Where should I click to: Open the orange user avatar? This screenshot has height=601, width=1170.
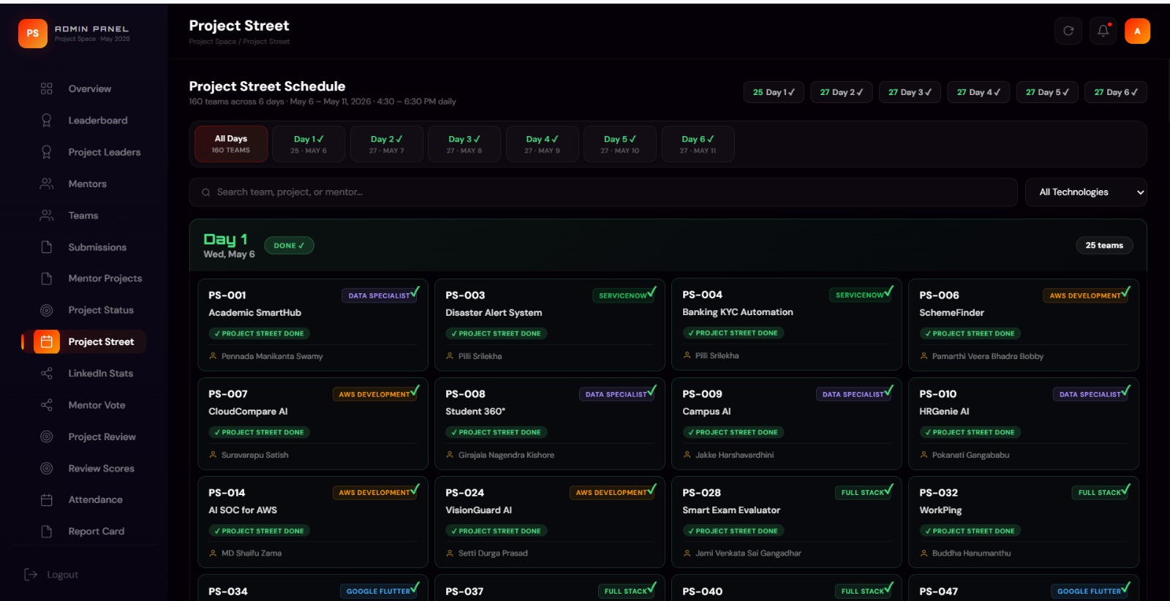1137,31
